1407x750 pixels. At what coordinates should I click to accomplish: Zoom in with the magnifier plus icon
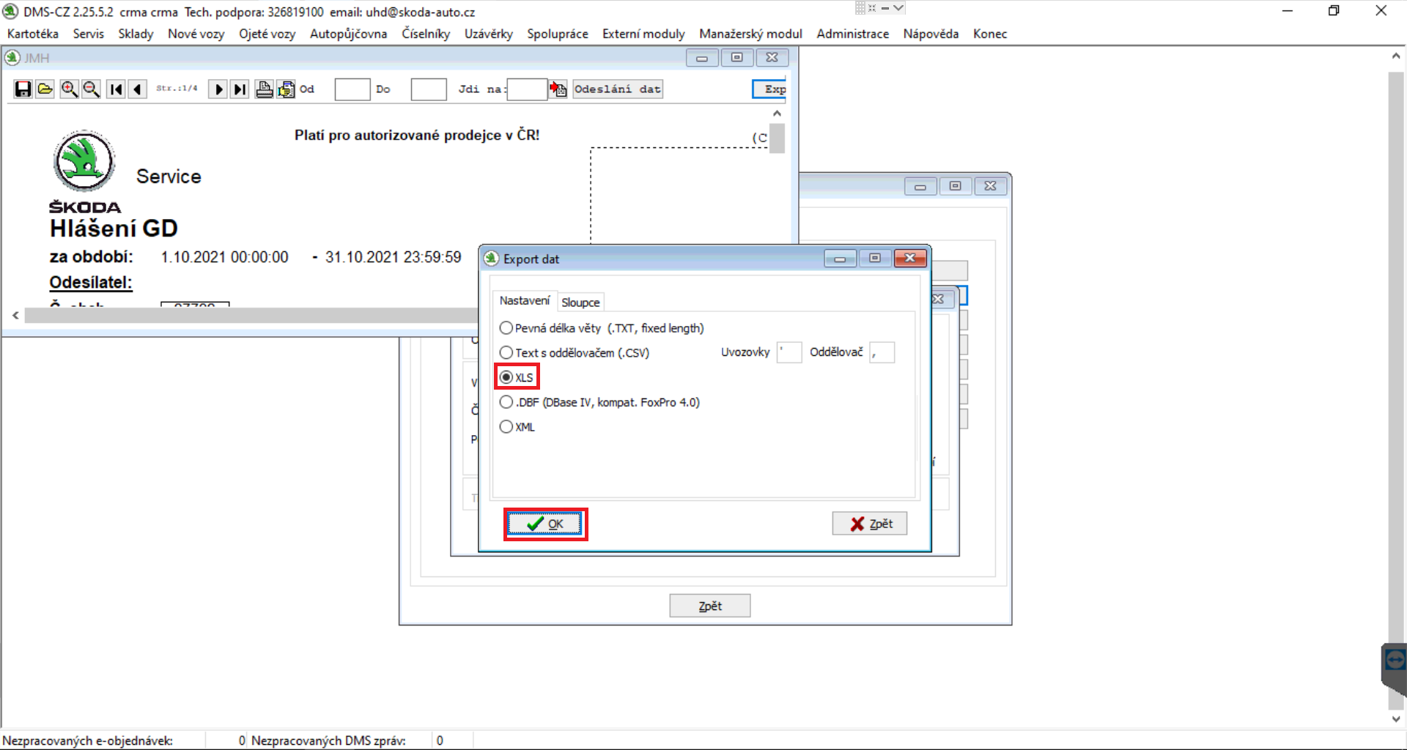(69, 89)
